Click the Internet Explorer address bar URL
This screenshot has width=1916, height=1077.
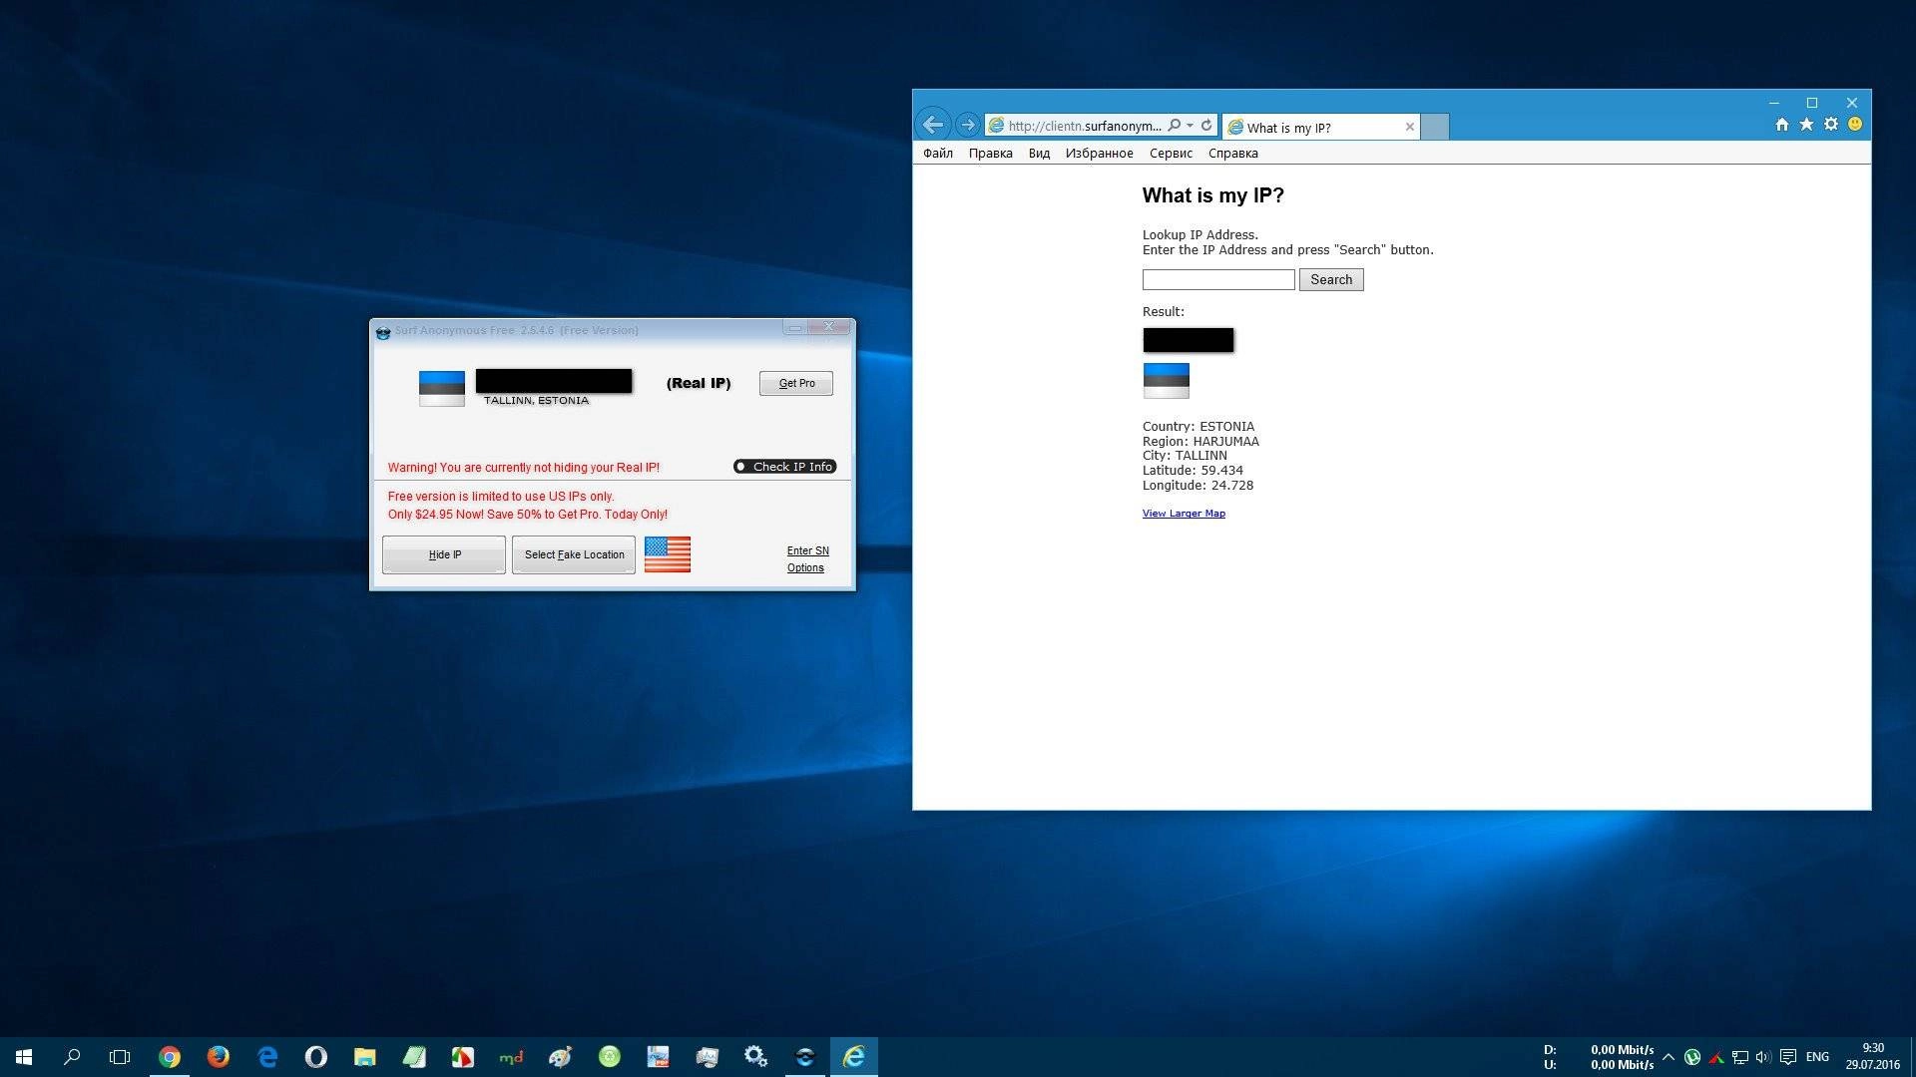click(x=1085, y=126)
